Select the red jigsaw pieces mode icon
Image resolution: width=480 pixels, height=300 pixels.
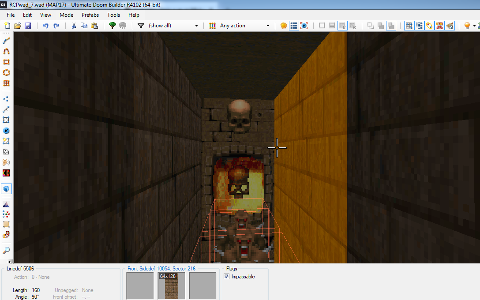(x=6, y=235)
